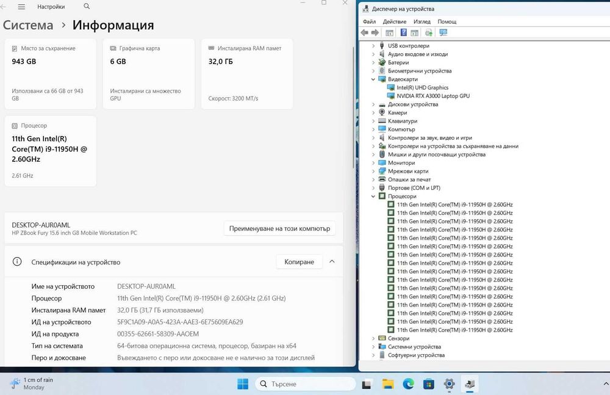Click the Settings window vertical scrollbar

[353, 107]
